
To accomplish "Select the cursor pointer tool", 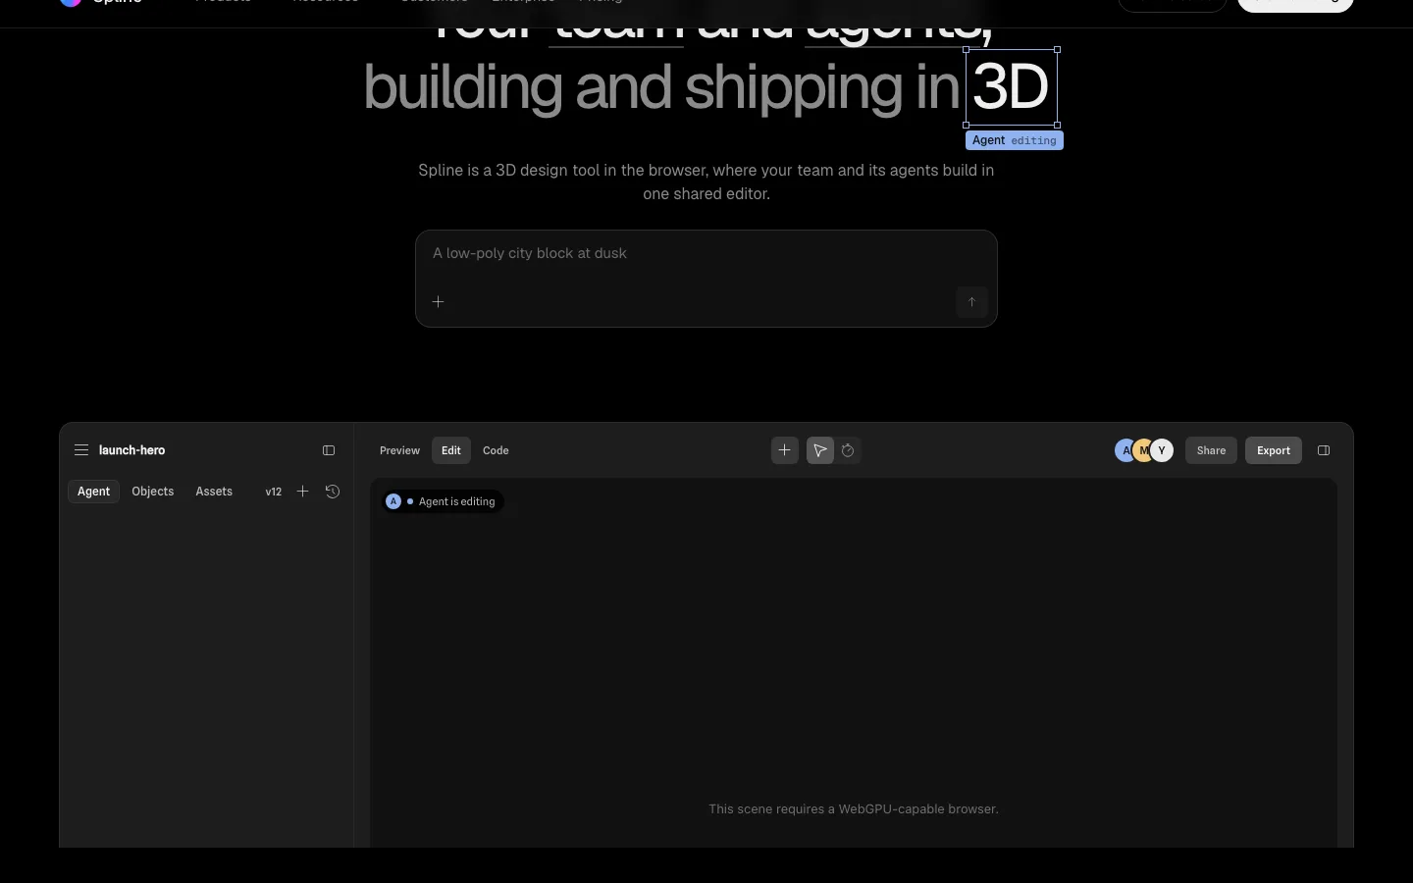I will coord(820,450).
